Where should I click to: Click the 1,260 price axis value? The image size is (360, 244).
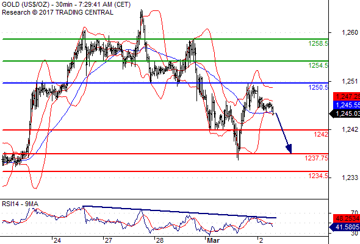[350, 32]
